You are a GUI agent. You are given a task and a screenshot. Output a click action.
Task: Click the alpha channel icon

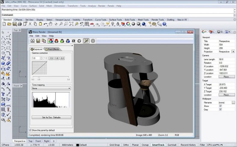tap(73, 41)
